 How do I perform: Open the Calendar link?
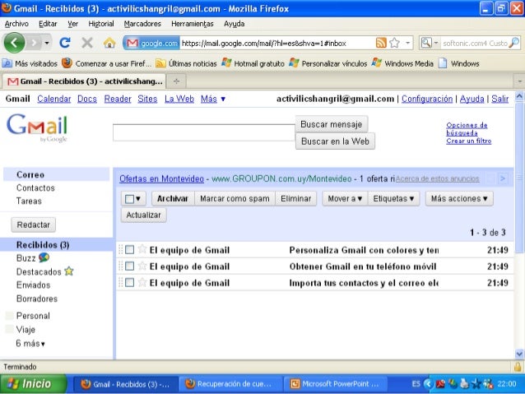click(54, 99)
